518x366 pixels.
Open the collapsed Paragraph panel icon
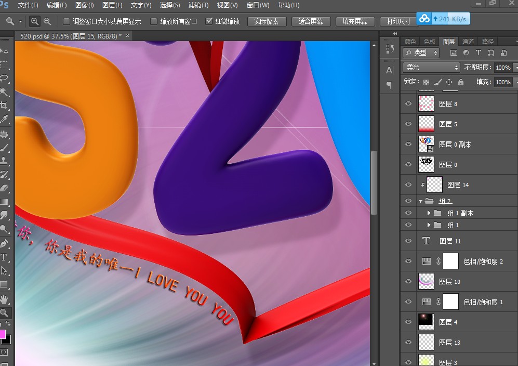(390, 85)
